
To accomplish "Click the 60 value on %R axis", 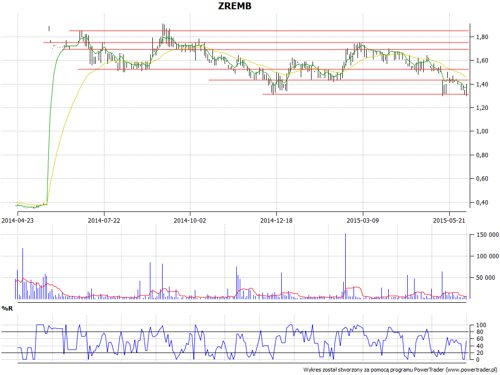I will coord(479,339).
